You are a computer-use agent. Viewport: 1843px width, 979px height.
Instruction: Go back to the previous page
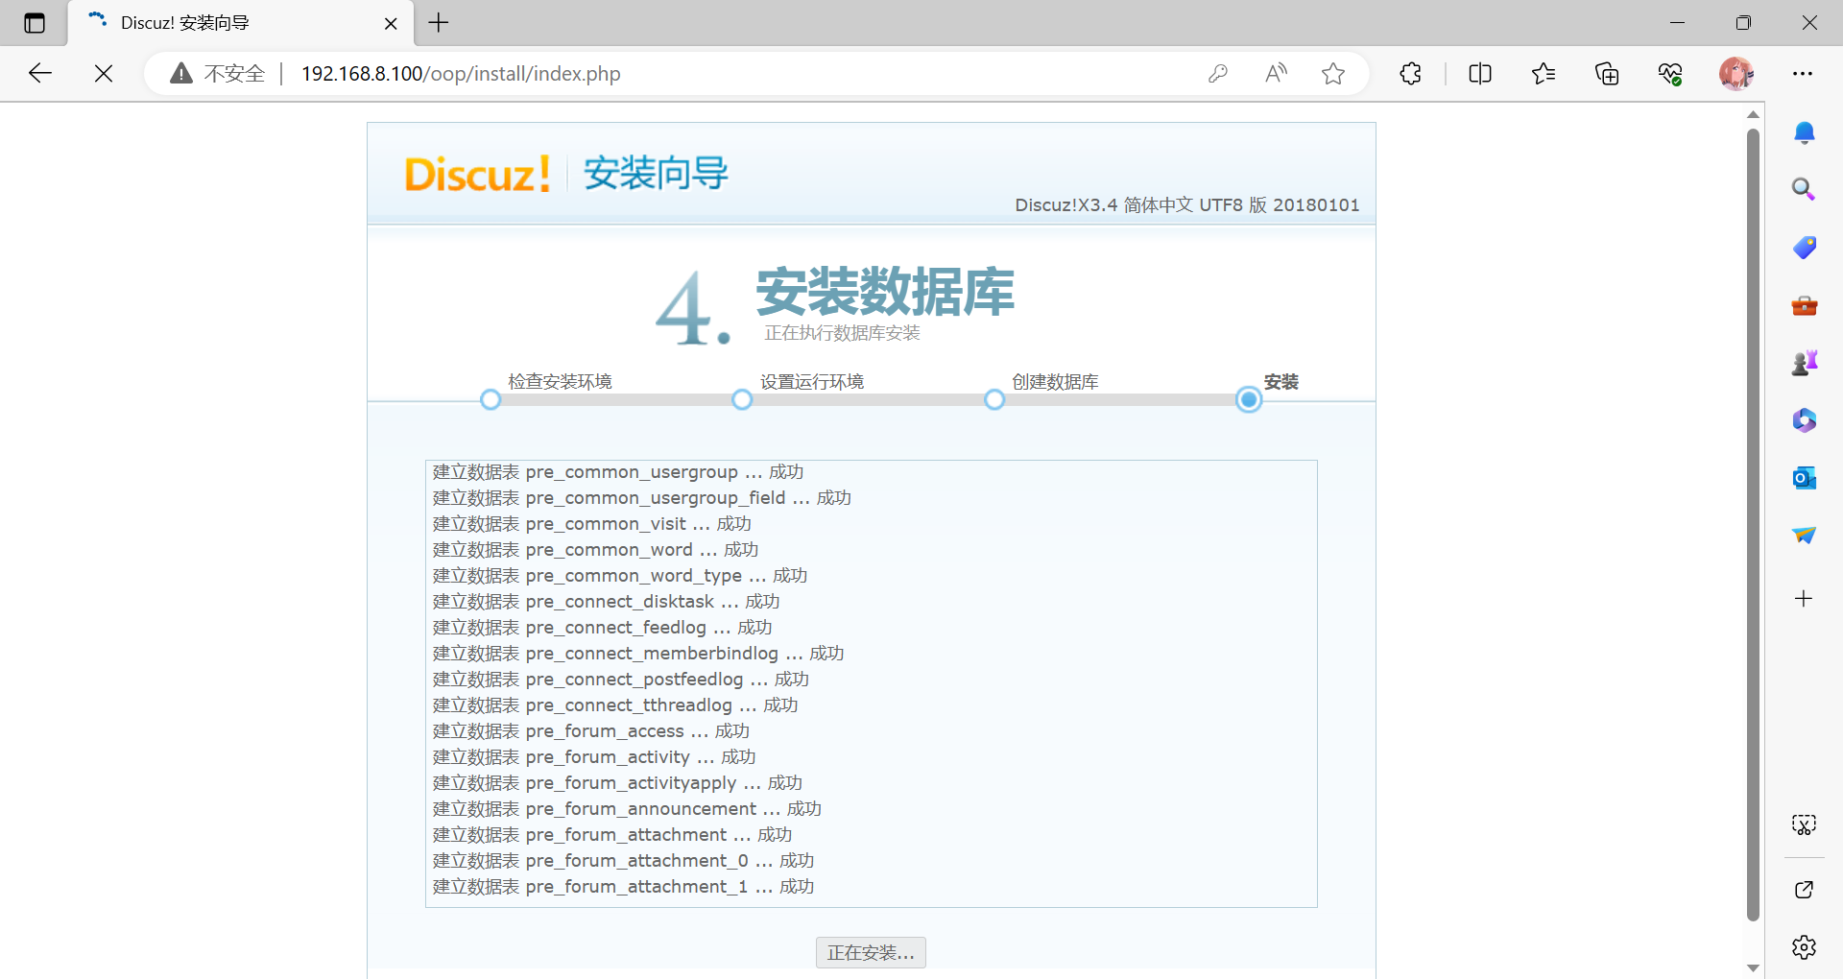click(40, 74)
